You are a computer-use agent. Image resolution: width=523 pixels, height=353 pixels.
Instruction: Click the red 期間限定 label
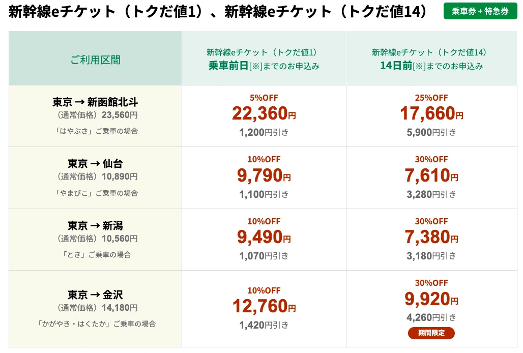coord(431,333)
